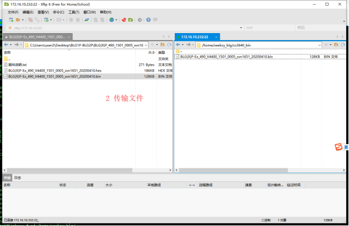Click the green-blue transfer arrows icon
The image size is (349, 226).
click(x=87, y=20)
